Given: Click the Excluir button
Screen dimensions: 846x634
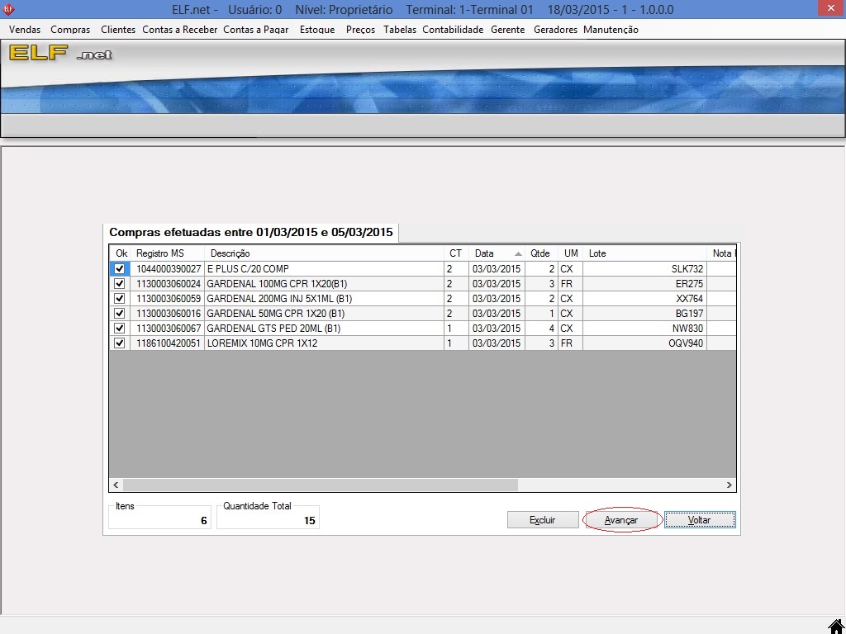Looking at the screenshot, I should [x=543, y=520].
